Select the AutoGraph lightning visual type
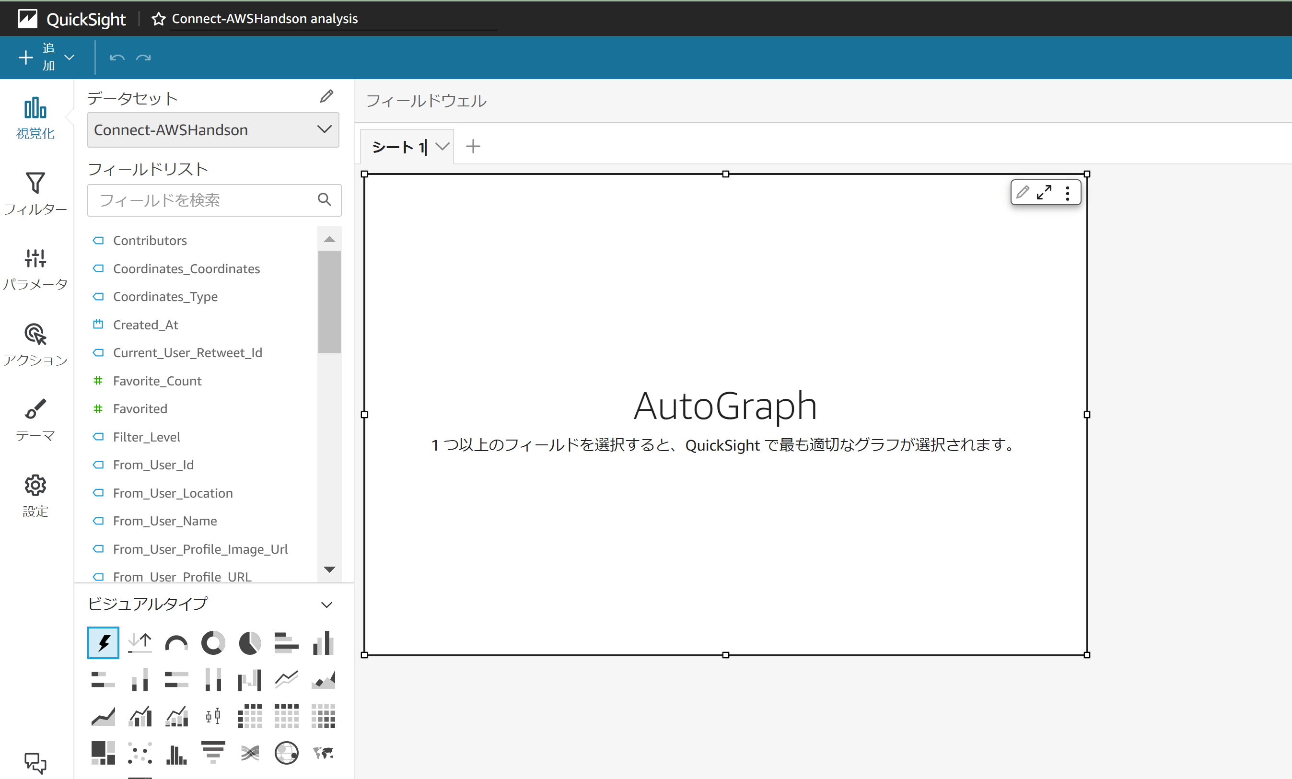The image size is (1292, 779). pyautogui.click(x=103, y=643)
